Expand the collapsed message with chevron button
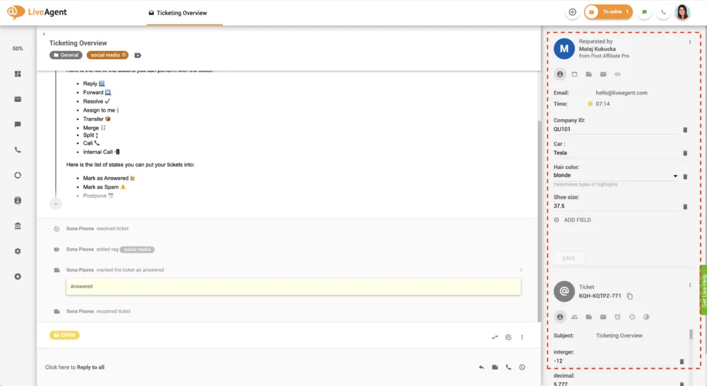 pyautogui.click(x=56, y=203)
